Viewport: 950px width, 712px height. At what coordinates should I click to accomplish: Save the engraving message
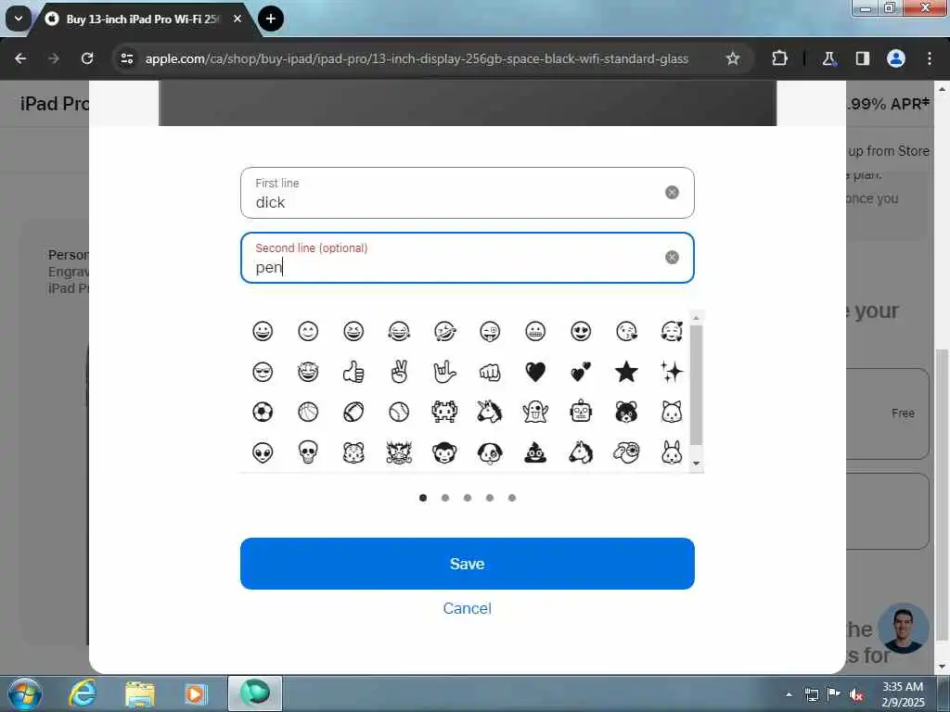pos(468,564)
